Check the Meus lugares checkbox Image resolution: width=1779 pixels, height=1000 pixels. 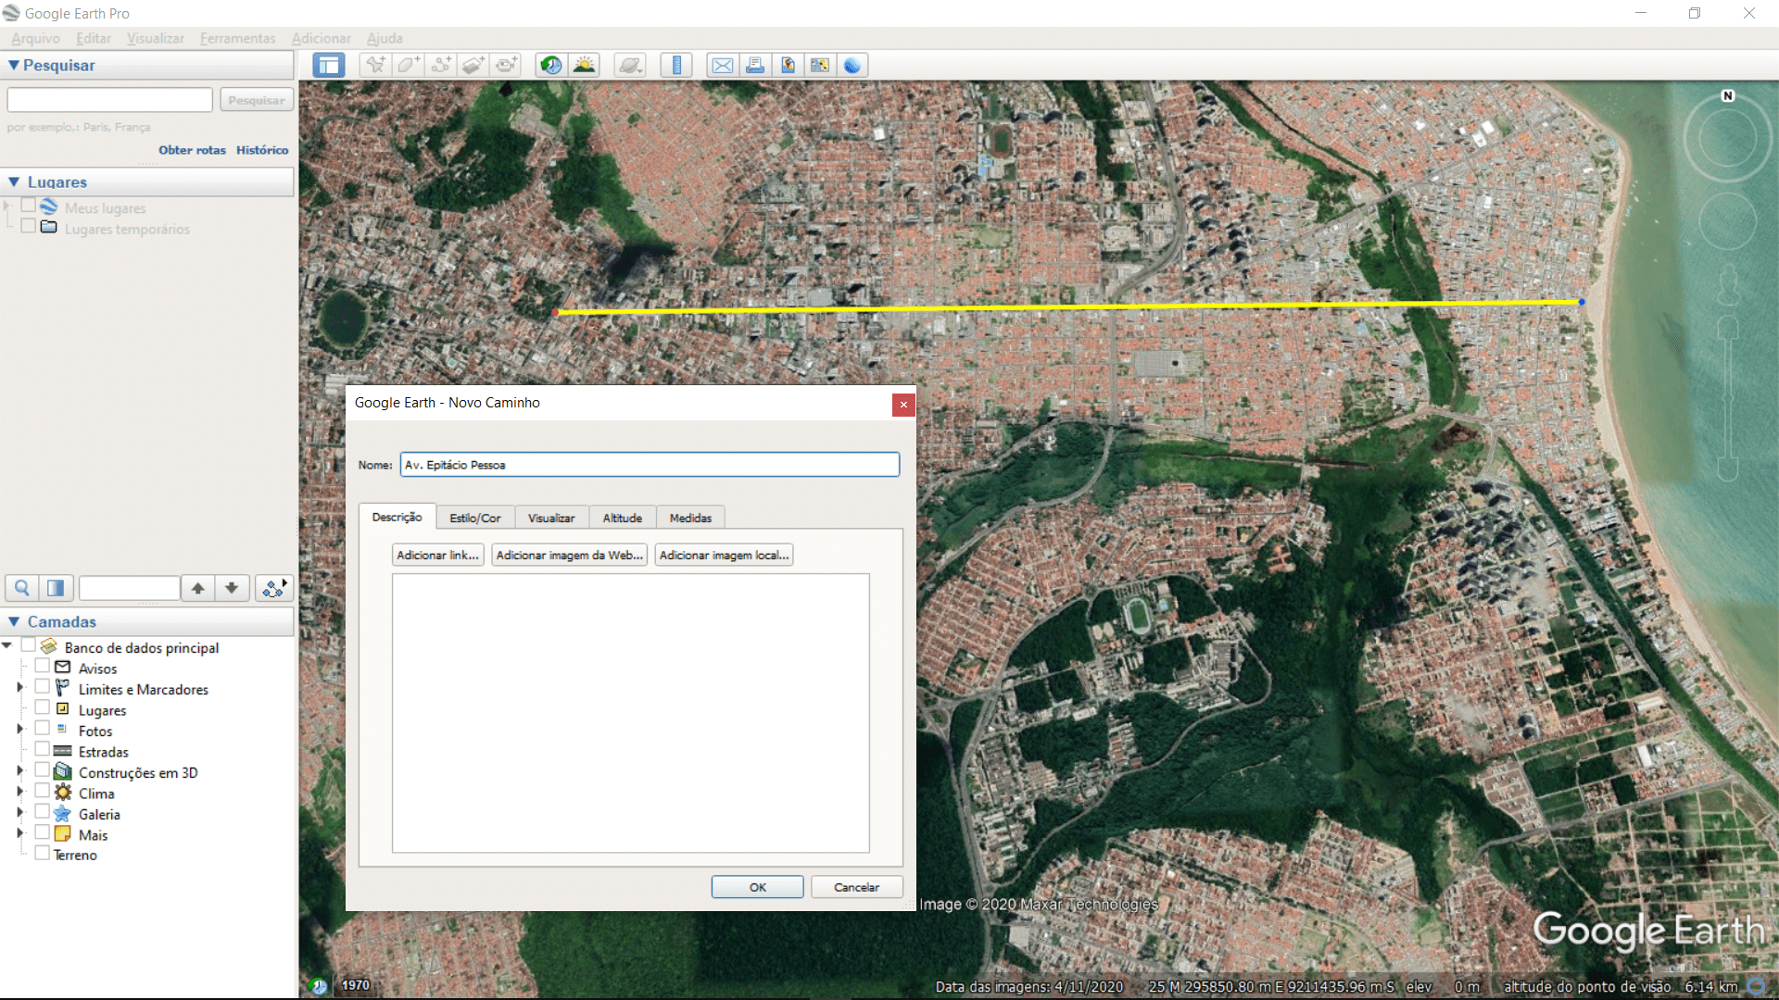pos(28,207)
